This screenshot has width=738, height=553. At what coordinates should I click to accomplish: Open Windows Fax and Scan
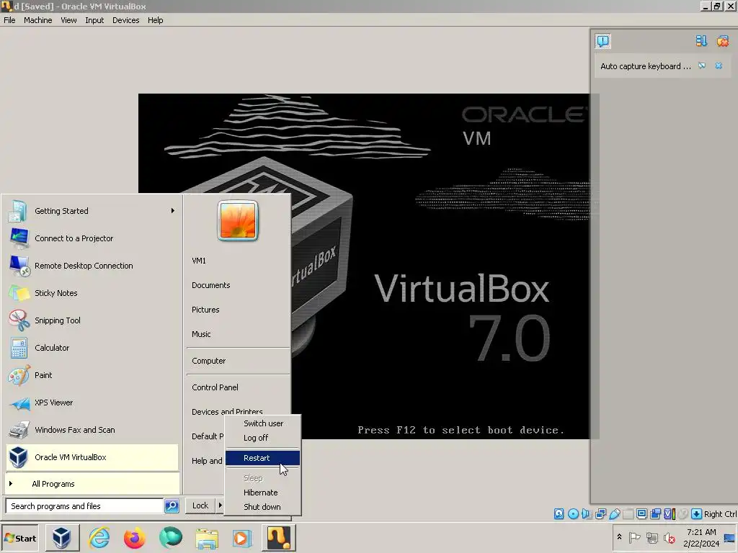pos(93,430)
